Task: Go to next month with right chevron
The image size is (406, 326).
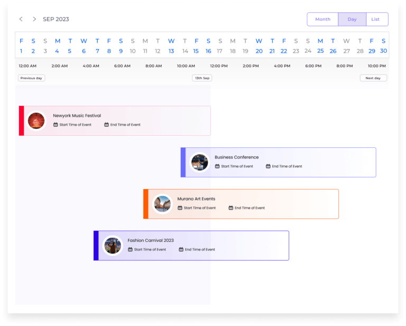Action: tap(34, 19)
